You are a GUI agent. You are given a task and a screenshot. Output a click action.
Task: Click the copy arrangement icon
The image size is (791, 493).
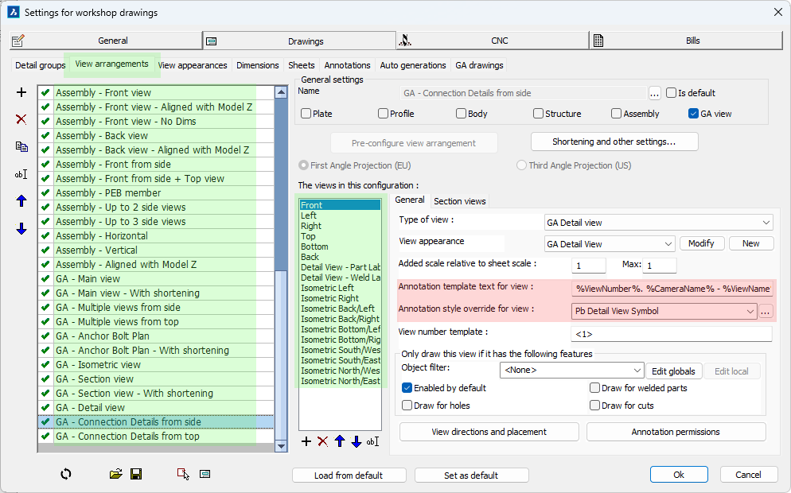click(21, 146)
